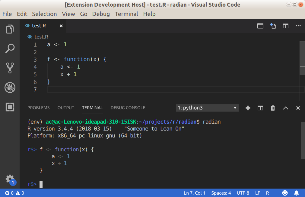The width and height of the screenshot is (305, 197).
Task: Click the R version 3.4.4 line in terminal
Action: tap(106, 129)
